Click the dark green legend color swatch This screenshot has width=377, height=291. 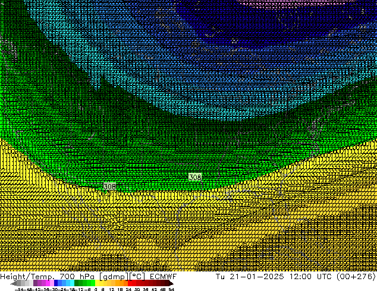pyautogui.click(x=77, y=283)
